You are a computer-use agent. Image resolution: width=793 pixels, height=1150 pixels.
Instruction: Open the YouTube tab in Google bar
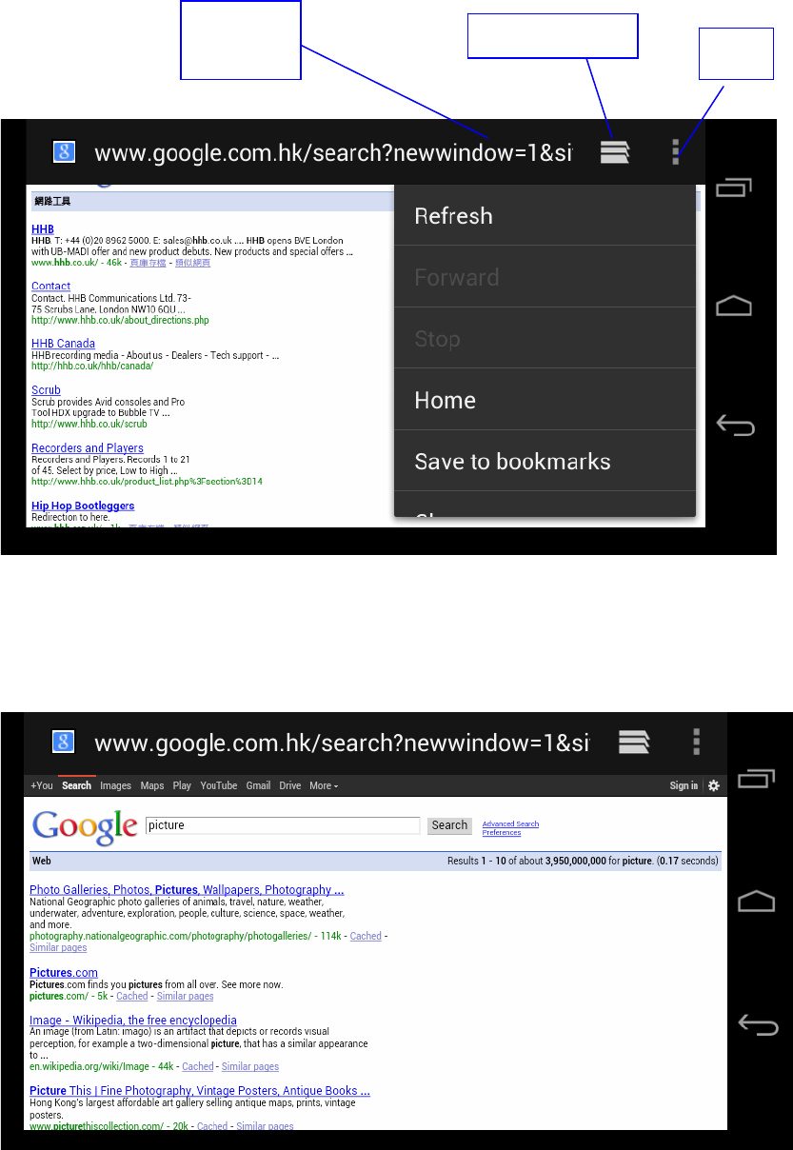point(219,785)
